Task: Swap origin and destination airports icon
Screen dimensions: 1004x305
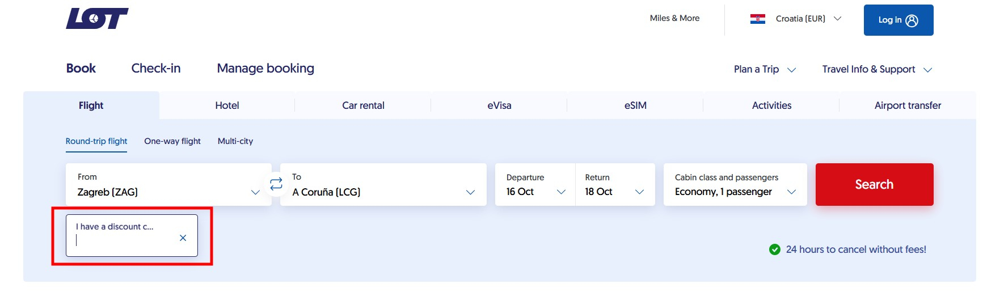Action: pos(276,184)
